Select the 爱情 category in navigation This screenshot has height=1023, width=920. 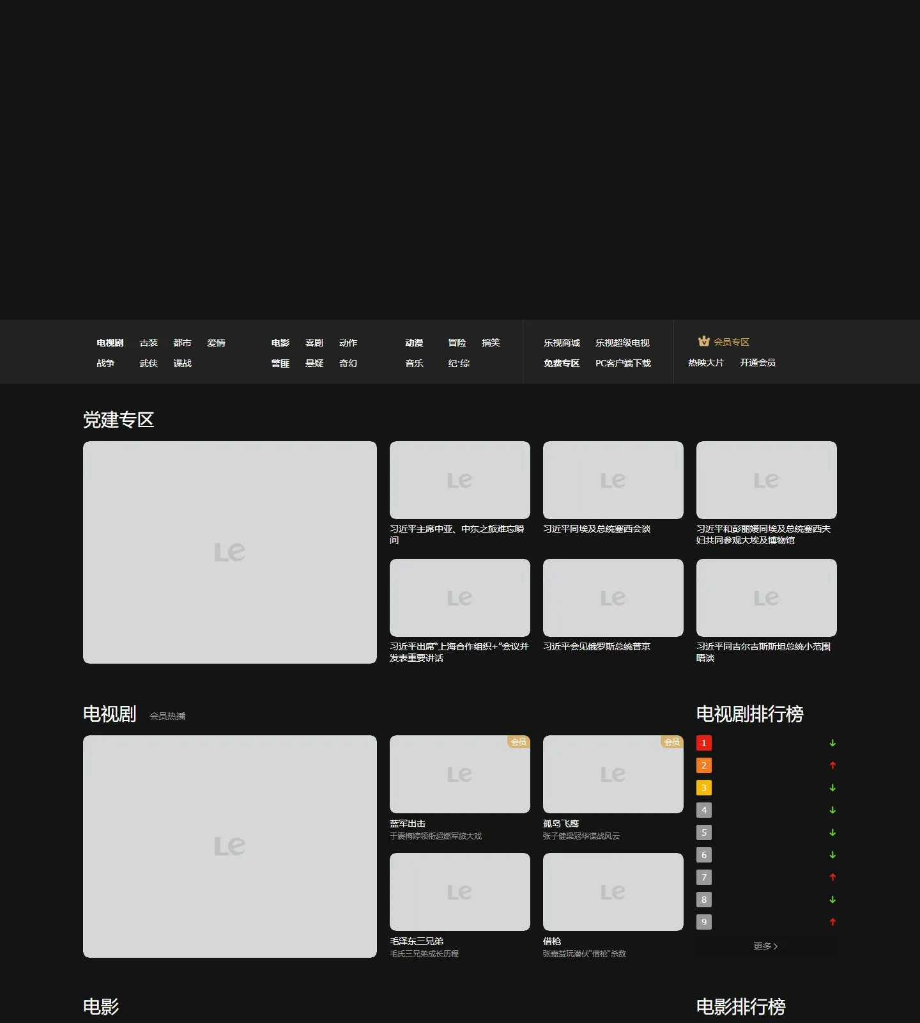click(216, 343)
